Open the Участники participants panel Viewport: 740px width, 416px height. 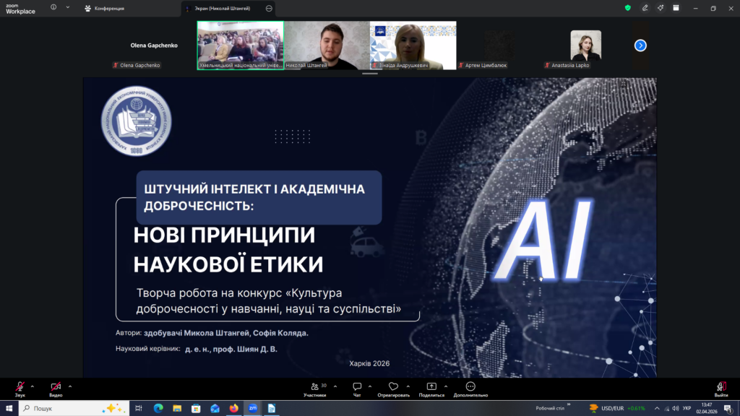pos(314,387)
